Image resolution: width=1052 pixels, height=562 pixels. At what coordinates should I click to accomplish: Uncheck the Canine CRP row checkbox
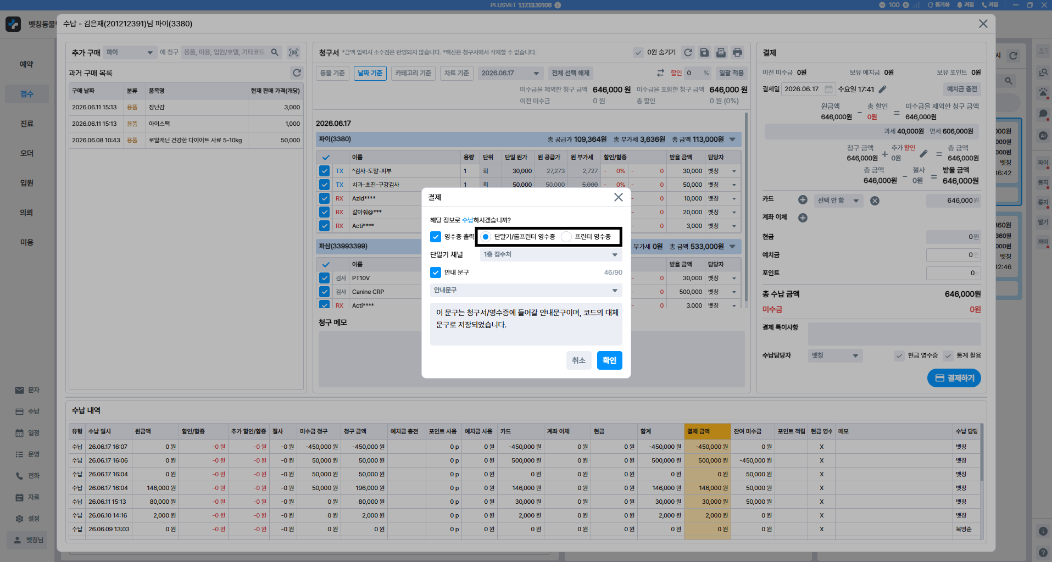click(x=324, y=292)
